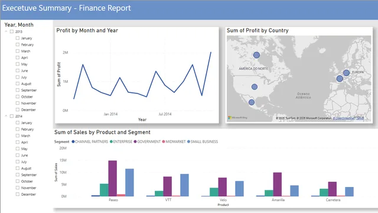Collapse the 2014 year group
378x213 pixels.
tap(6, 116)
